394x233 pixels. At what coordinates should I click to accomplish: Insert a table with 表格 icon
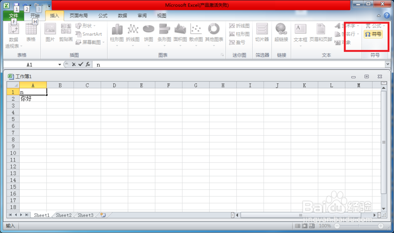pyautogui.click(x=31, y=33)
